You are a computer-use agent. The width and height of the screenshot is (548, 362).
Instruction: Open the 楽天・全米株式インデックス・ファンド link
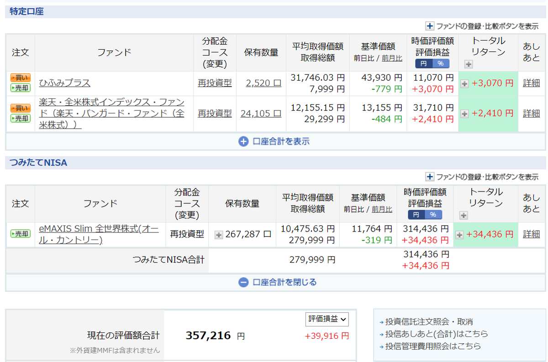[112, 113]
